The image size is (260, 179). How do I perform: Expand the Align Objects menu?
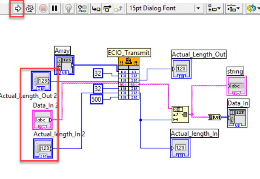click(x=214, y=8)
